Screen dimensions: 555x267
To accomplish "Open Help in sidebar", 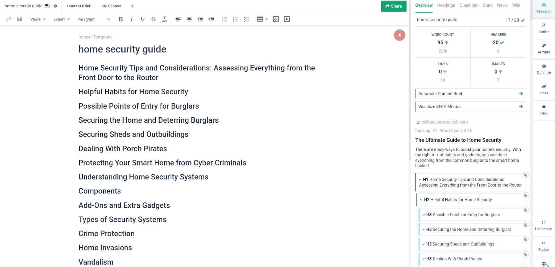I will 544,110.
